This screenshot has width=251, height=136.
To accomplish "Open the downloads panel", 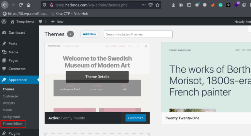I will [173, 5].
